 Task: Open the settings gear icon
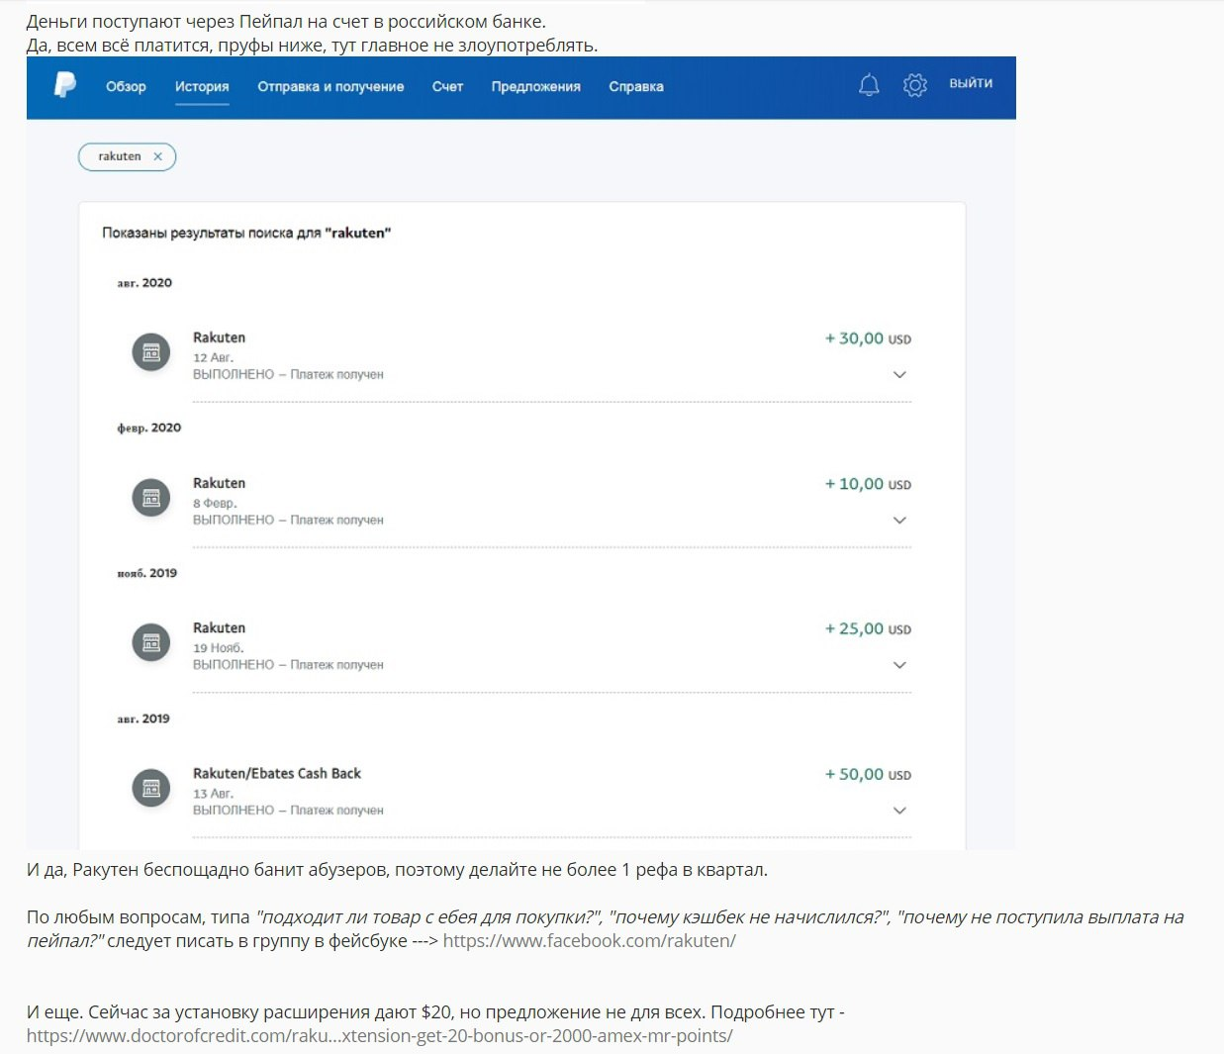click(915, 85)
